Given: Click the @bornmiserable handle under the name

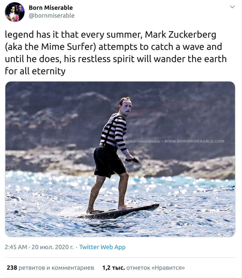Looking at the screenshot, I should [51, 16].
